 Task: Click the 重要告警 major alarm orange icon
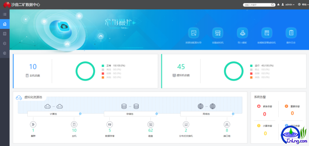click(x=286, y=106)
